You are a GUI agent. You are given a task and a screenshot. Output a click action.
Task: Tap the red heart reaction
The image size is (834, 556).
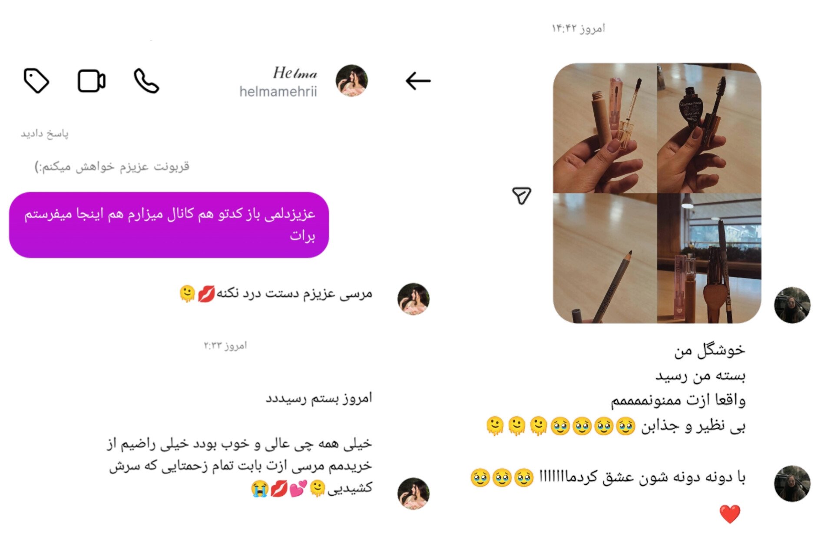pyautogui.click(x=730, y=514)
